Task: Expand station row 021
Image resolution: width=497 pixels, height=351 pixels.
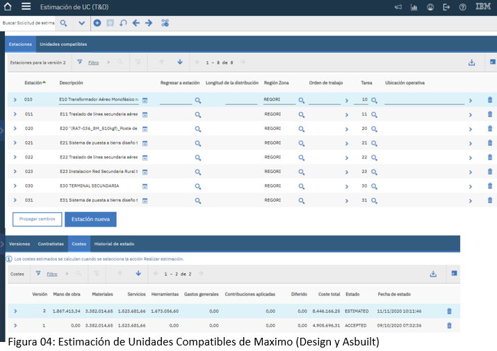Action: click(x=15, y=143)
